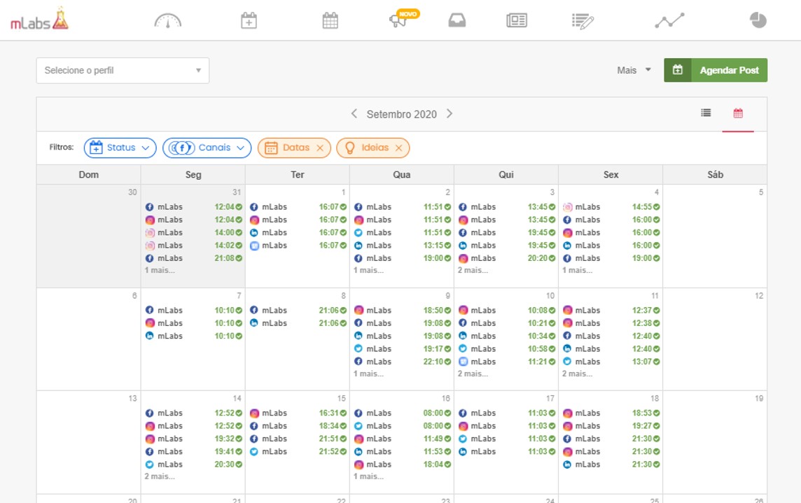The image size is (801, 503).
Task: Expand '1 mais...' on day 4
Action: tap(577, 270)
